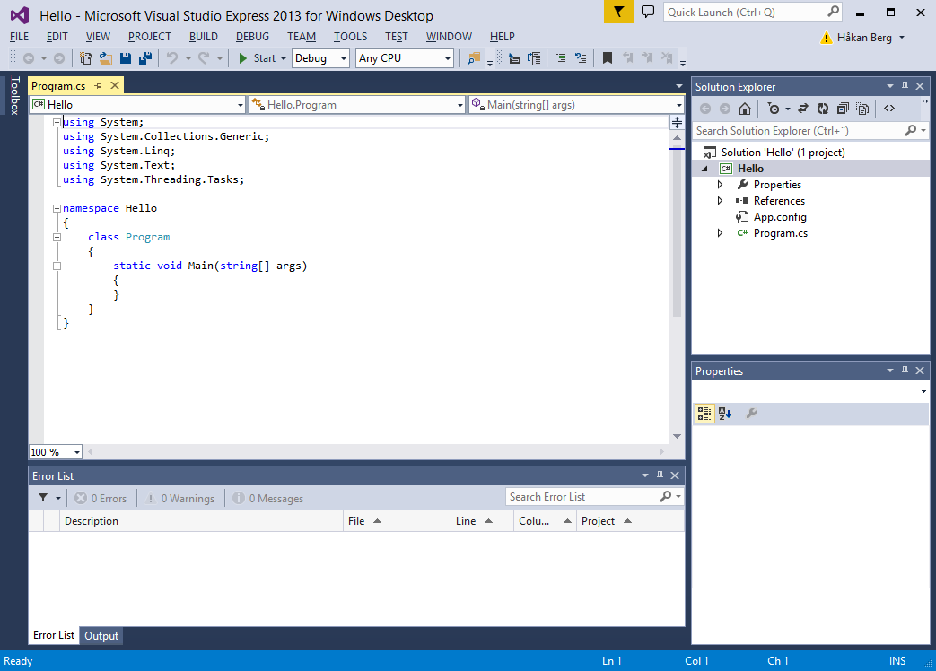This screenshot has width=936, height=671.
Task: Click the Solution Explorer search magnifier
Action: [910, 131]
